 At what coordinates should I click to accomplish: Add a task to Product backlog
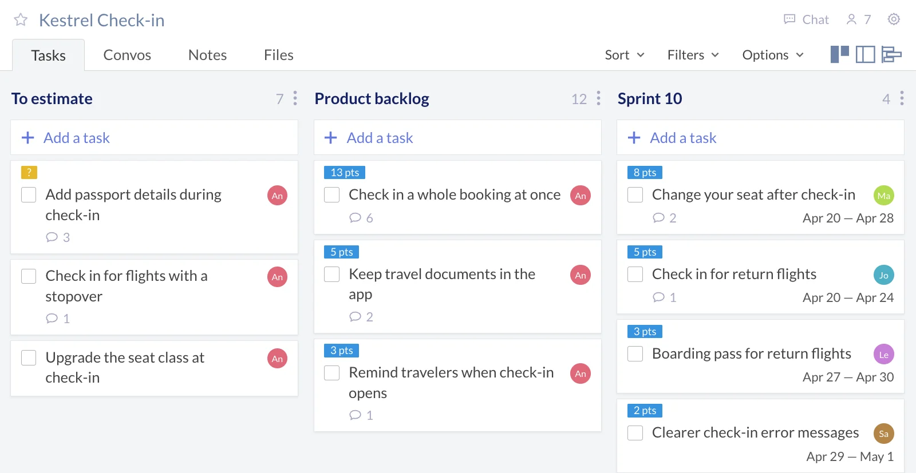457,137
